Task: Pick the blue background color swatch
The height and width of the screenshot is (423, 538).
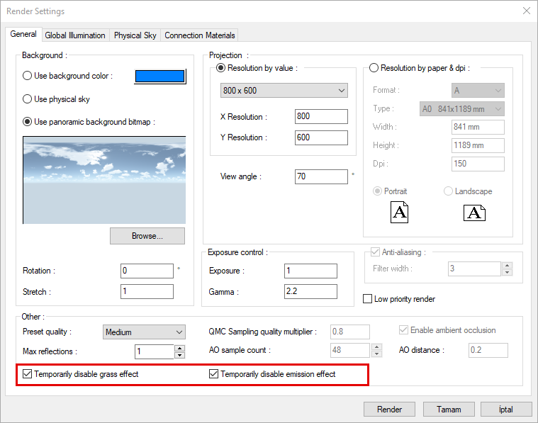Action: pos(160,77)
